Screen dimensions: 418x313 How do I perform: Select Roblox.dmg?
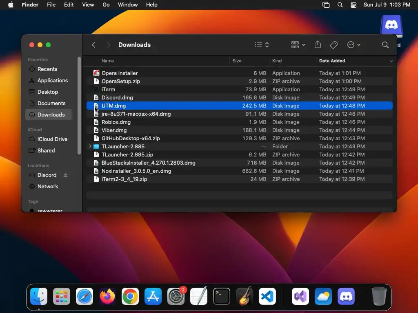pyautogui.click(x=239, y=122)
